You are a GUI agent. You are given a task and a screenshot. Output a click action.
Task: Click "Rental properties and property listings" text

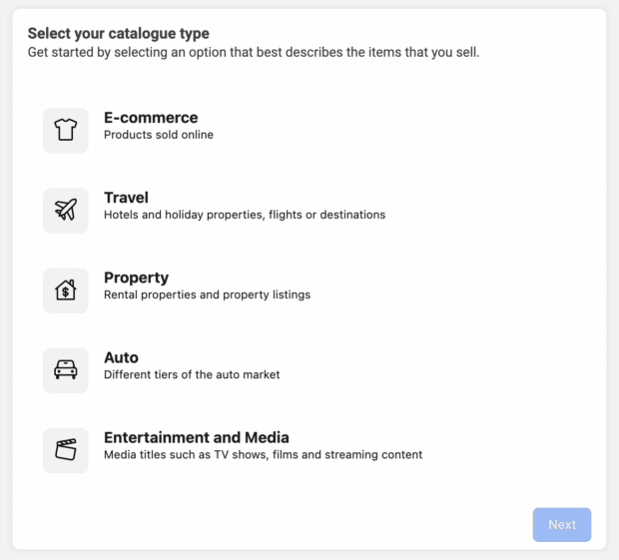[x=208, y=294]
